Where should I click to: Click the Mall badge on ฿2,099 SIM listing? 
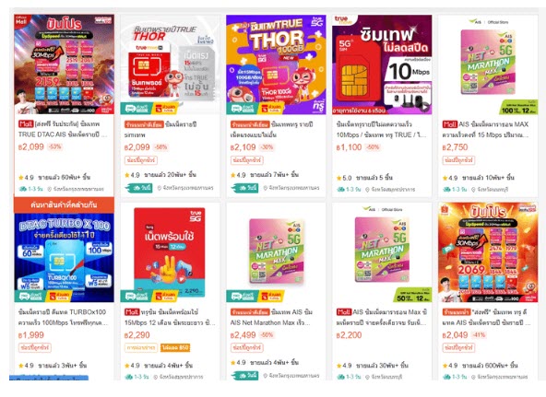(x=26, y=123)
